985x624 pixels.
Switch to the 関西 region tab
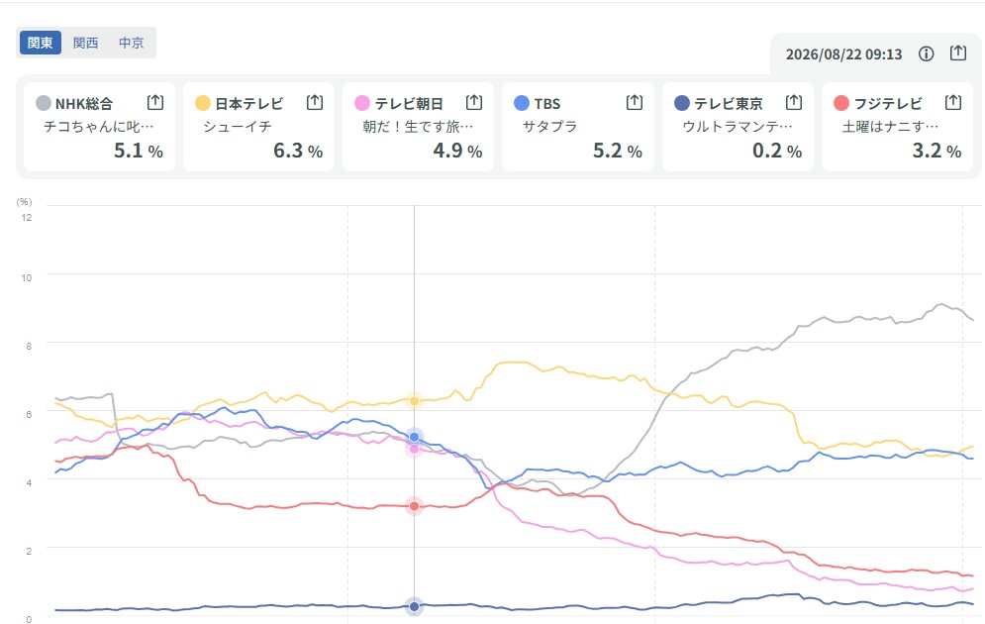[x=85, y=43]
